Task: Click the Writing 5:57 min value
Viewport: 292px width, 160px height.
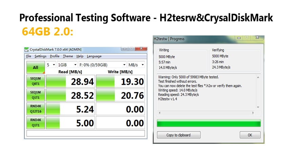Action: click(x=164, y=62)
